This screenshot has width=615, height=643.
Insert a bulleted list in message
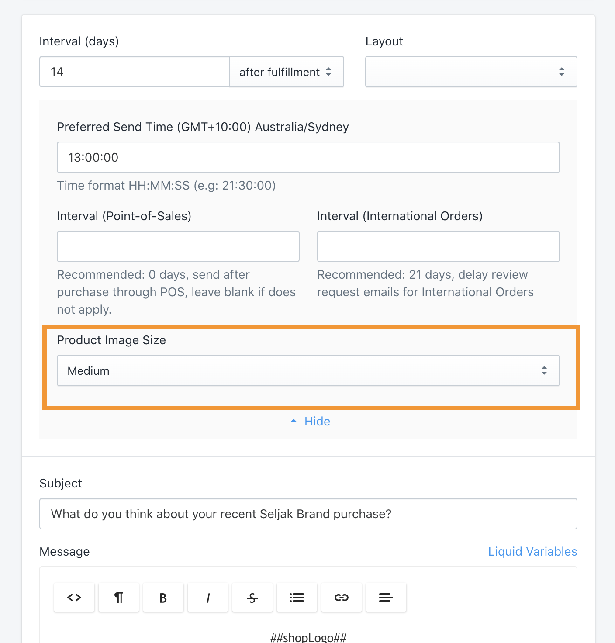click(297, 597)
